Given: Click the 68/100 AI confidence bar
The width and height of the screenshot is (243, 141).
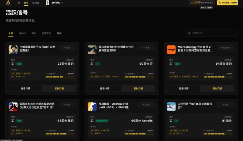Looking at the screenshot, I should tap(60, 77).
